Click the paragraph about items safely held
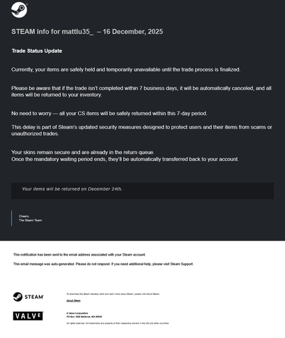The width and height of the screenshot is (285, 338). click(126, 70)
